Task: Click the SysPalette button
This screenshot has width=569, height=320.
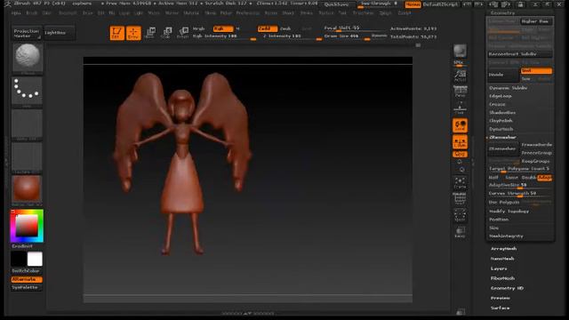Action: (x=27, y=287)
